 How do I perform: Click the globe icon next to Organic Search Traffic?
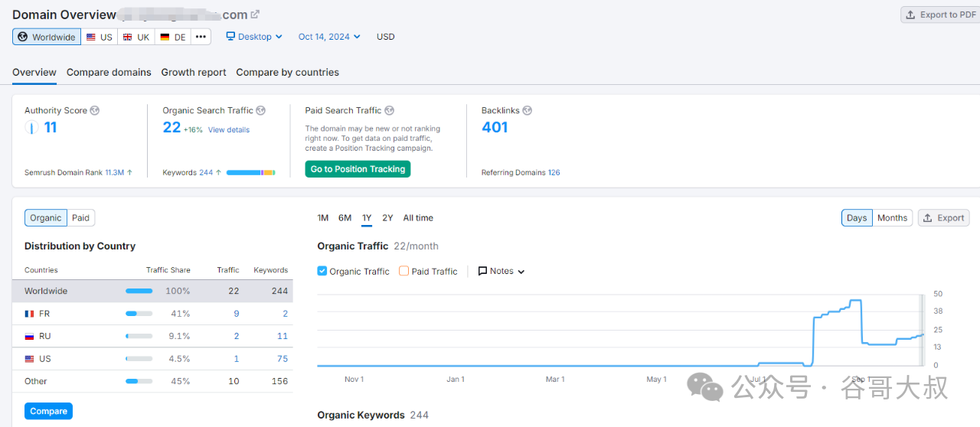[x=260, y=110]
